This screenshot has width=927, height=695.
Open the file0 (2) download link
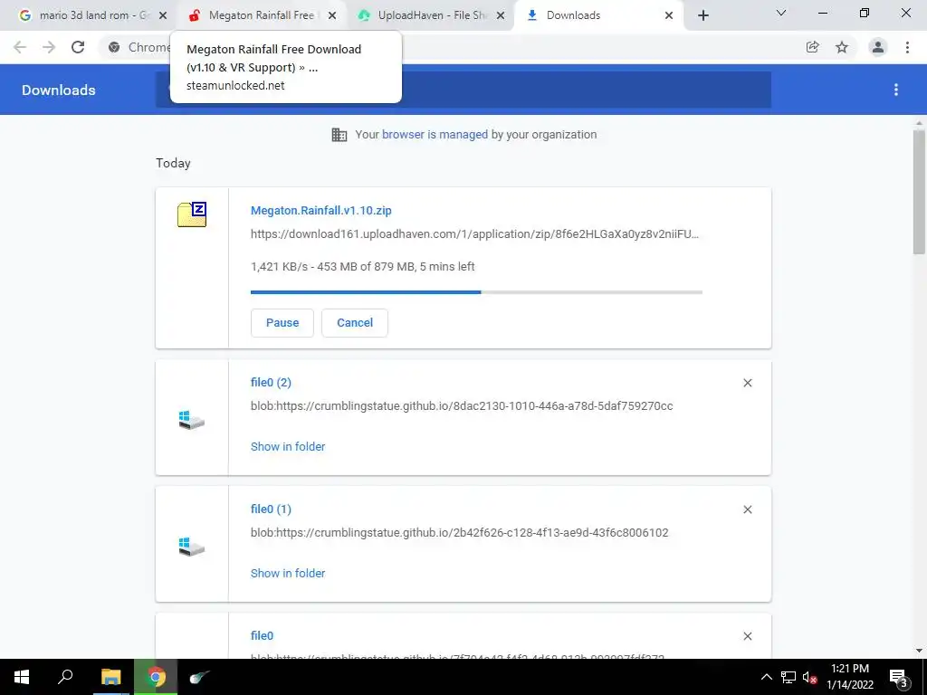pyautogui.click(x=271, y=383)
